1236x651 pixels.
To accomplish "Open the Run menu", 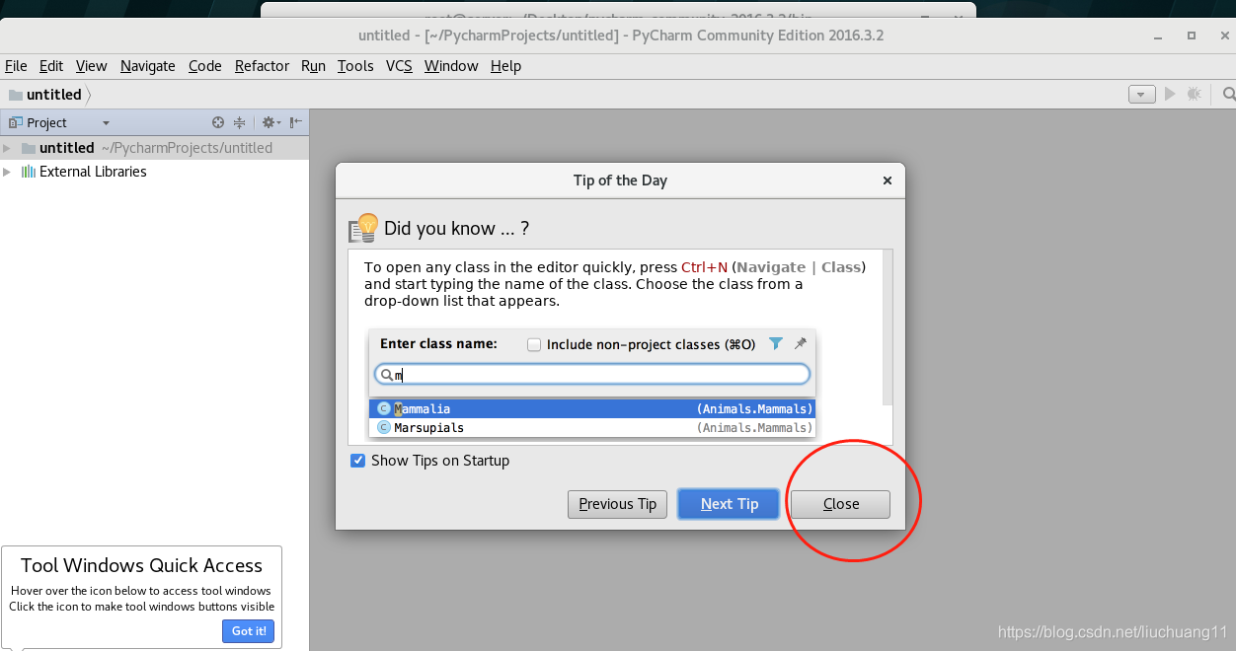I will point(313,66).
